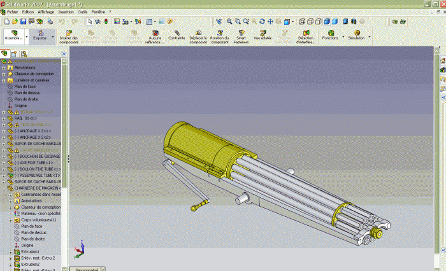Select Matériau <non spécifié> entry
446x271 pixels.
41,213
